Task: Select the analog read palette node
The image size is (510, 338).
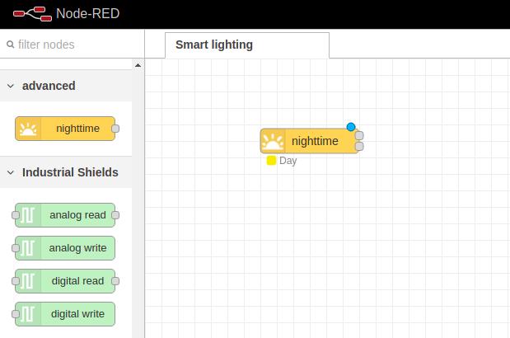Action: click(65, 215)
